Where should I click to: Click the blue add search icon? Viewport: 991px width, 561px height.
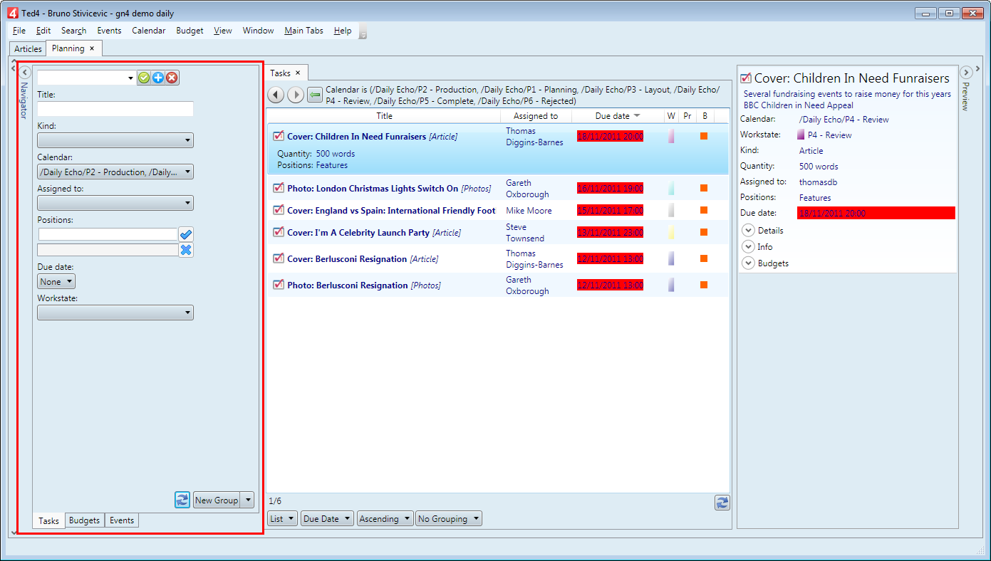coord(158,78)
